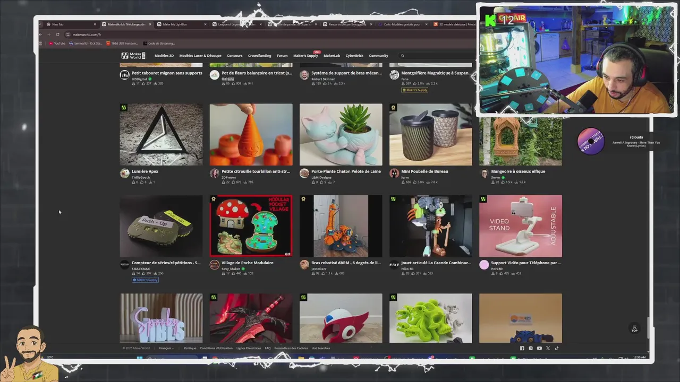Open the Hot Searches footer link
Screen dimensions: 680x382
pyautogui.click(x=321, y=348)
